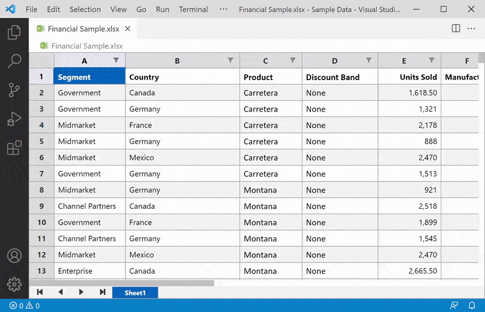485x312 pixels.
Task: Select the Units Sold header cell
Action: [410, 76]
